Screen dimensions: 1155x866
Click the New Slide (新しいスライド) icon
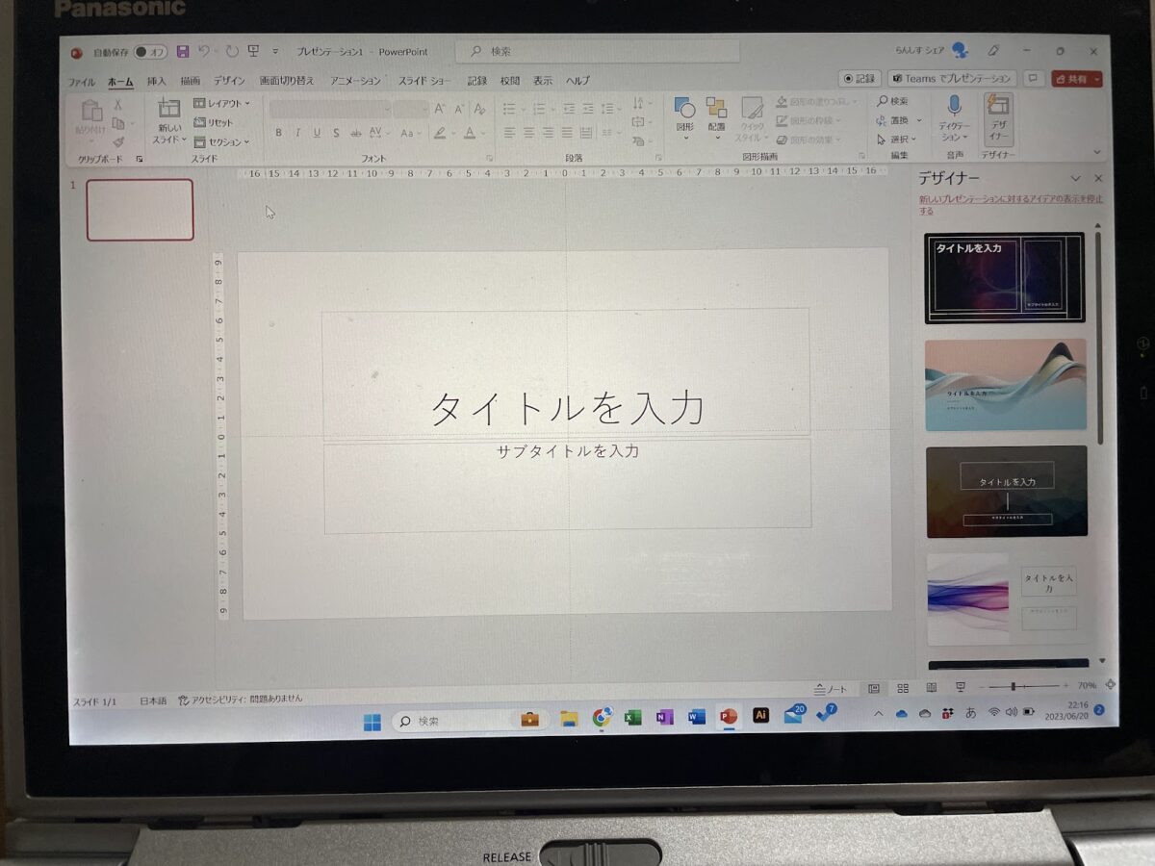pos(169,109)
